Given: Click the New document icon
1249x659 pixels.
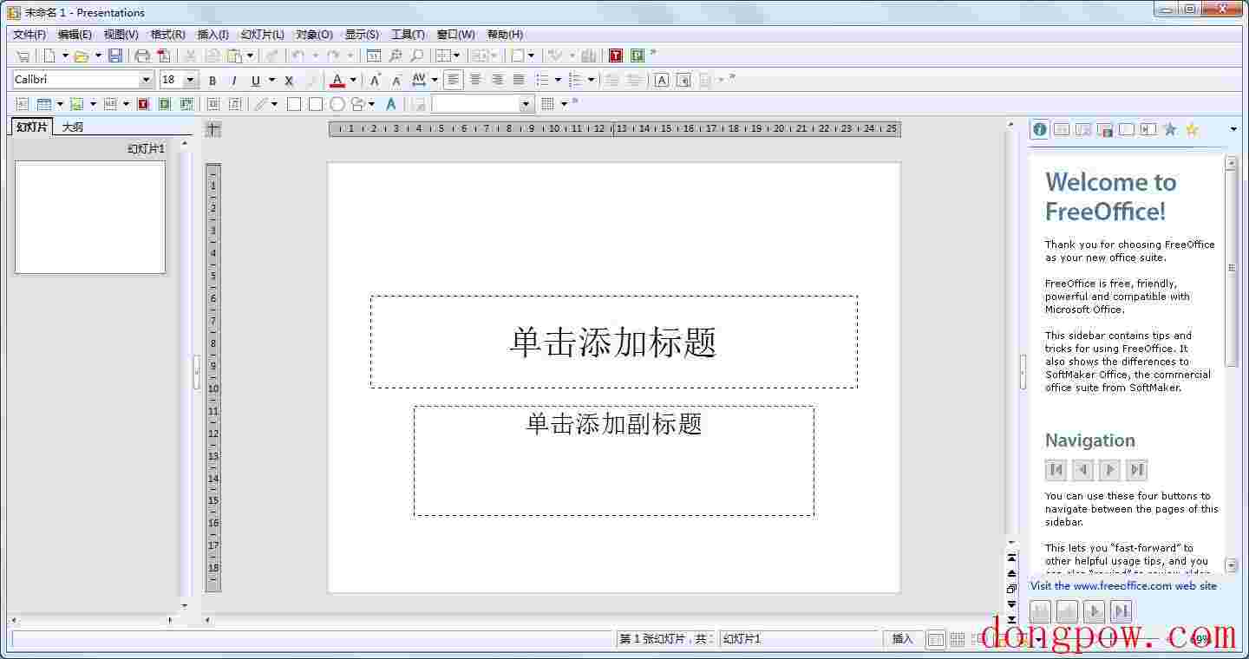Looking at the screenshot, I should pos(49,55).
